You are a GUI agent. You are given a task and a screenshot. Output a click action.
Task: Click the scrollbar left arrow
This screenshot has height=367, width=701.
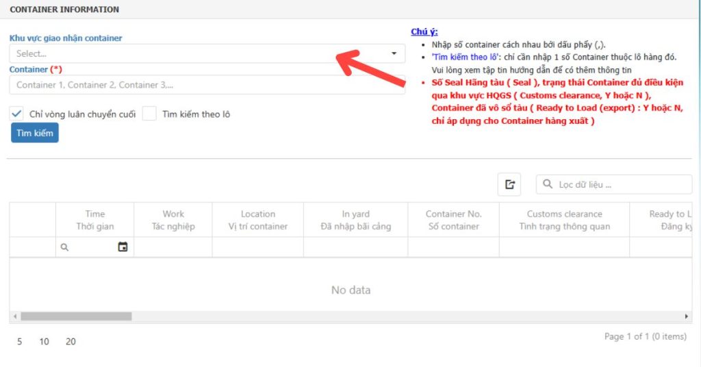(15, 316)
